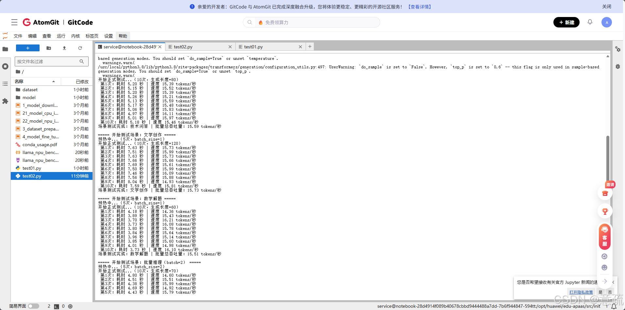Viewport: 625px width, 310px height.
Task: Open status bar notification bell
Action: (614, 306)
